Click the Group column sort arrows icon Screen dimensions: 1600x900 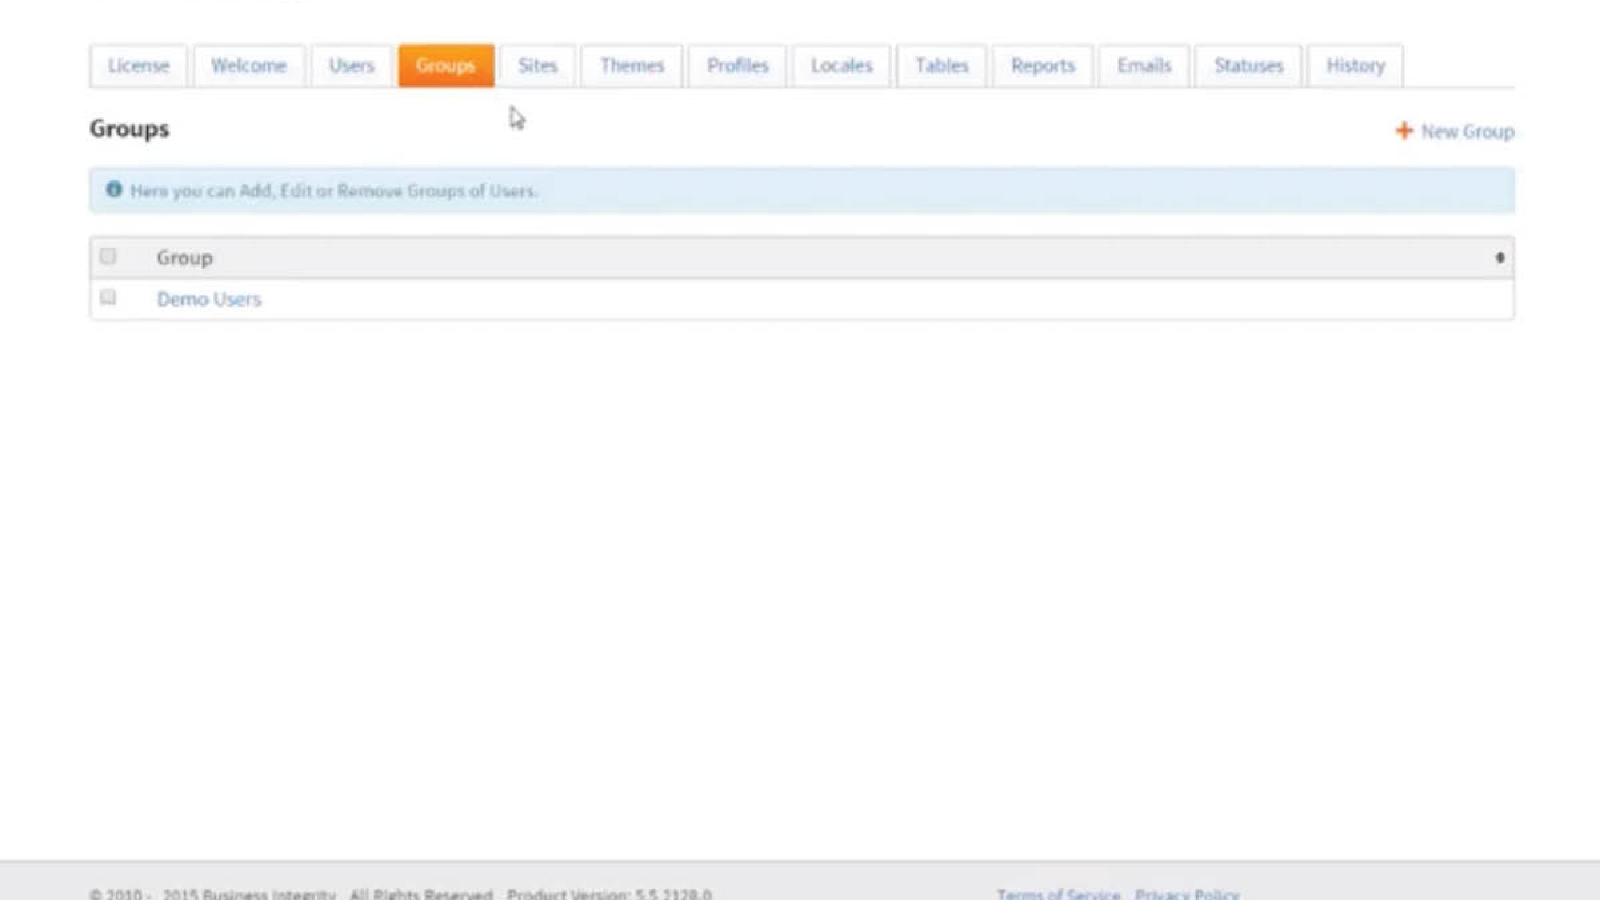pyautogui.click(x=1500, y=257)
